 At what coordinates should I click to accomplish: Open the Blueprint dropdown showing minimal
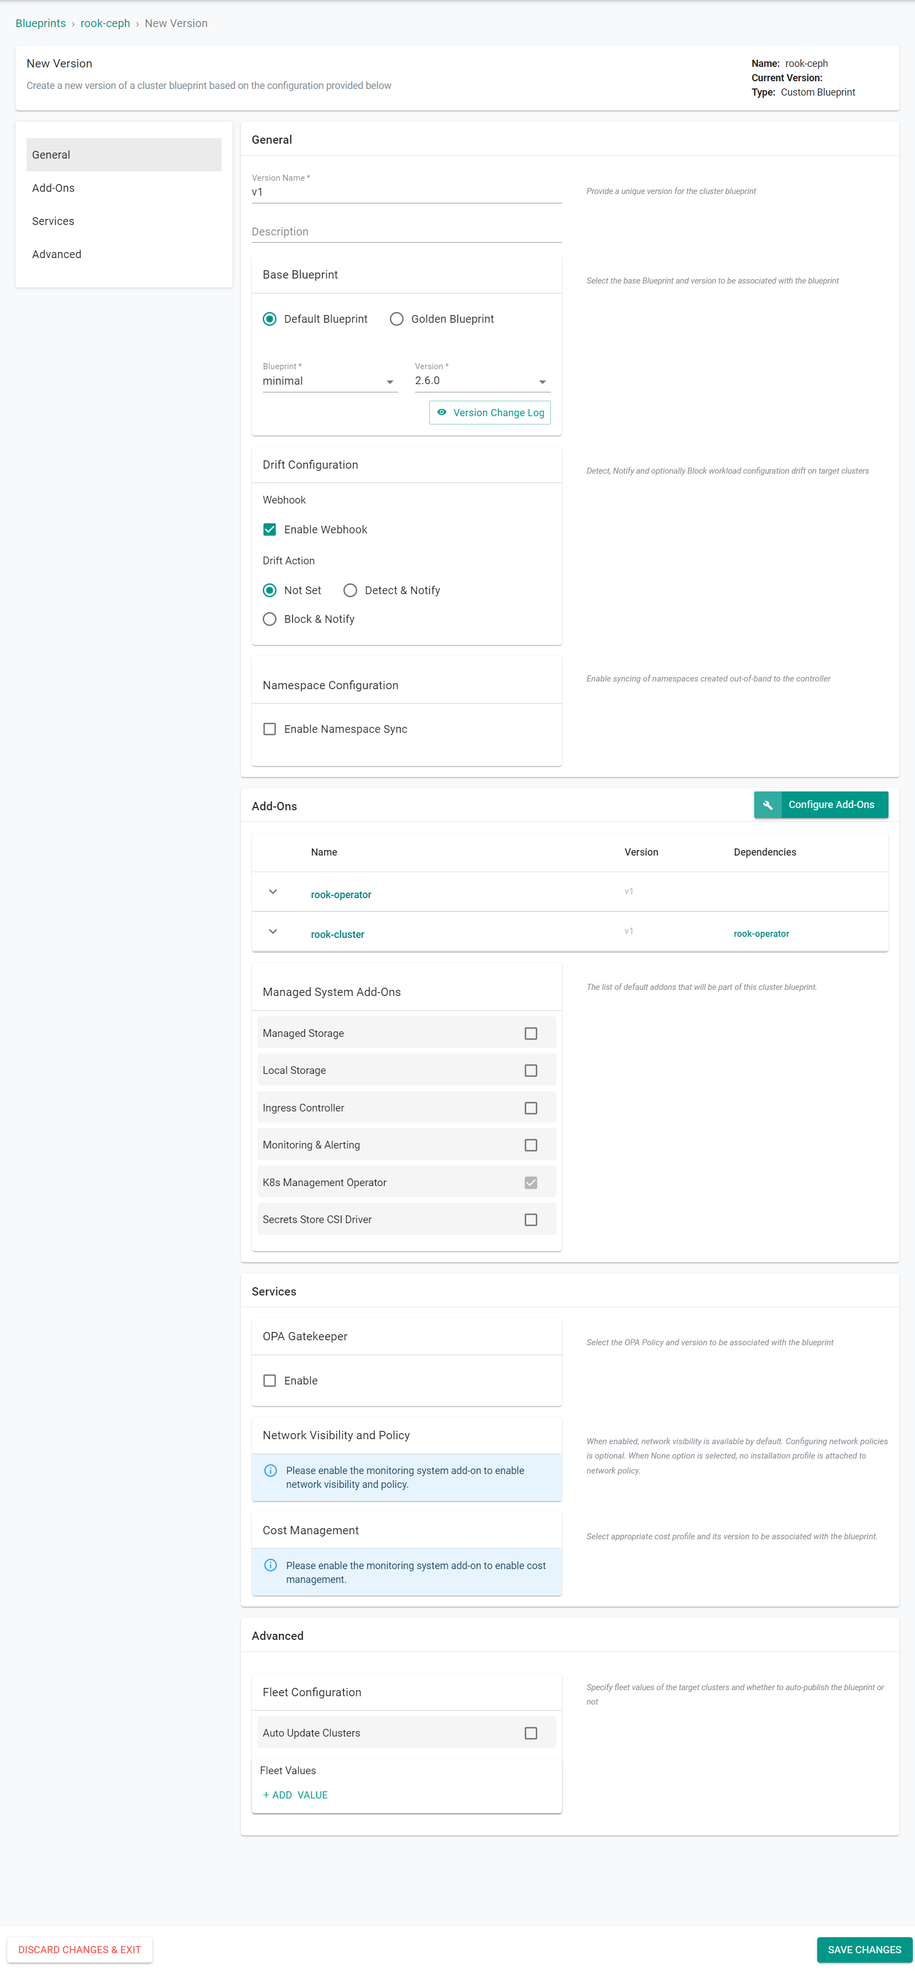pos(330,381)
